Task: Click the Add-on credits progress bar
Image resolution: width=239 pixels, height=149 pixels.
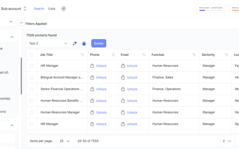Action: point(235,10)
